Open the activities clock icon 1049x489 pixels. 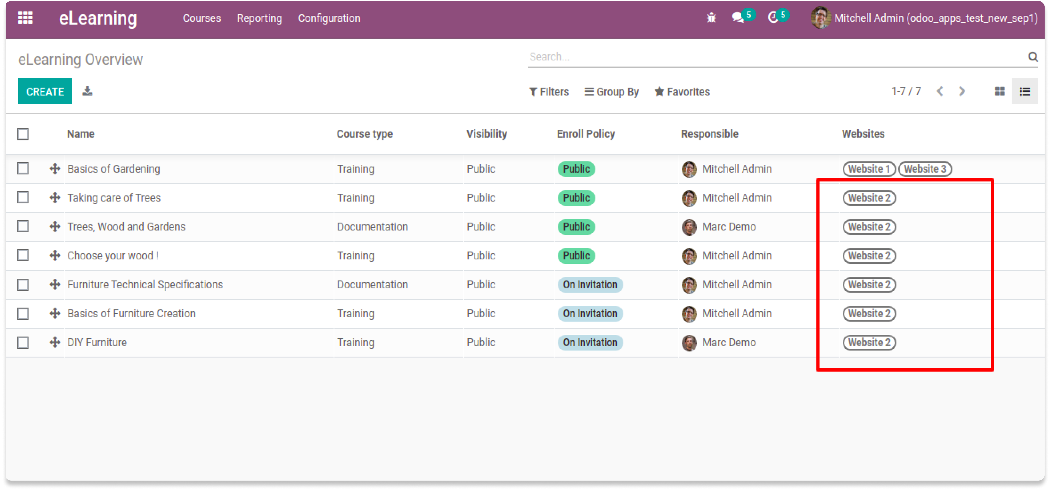point(773,18)
